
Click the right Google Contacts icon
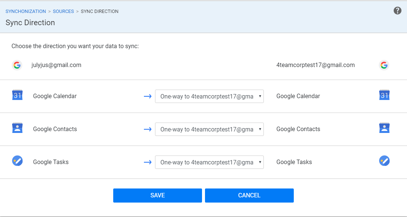[384, 128]
